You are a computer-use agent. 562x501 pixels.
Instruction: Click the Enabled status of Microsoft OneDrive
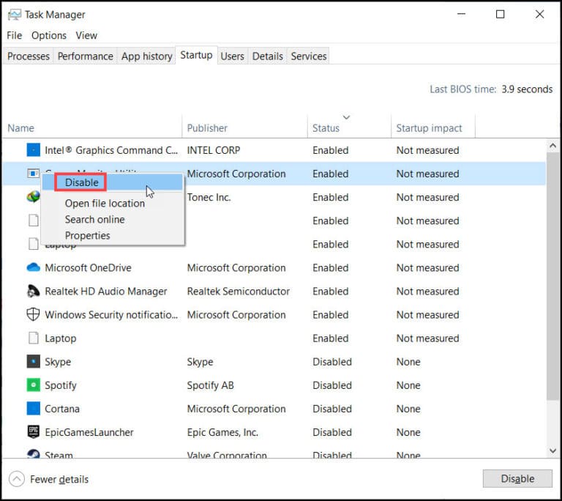(x=331, y=268)
